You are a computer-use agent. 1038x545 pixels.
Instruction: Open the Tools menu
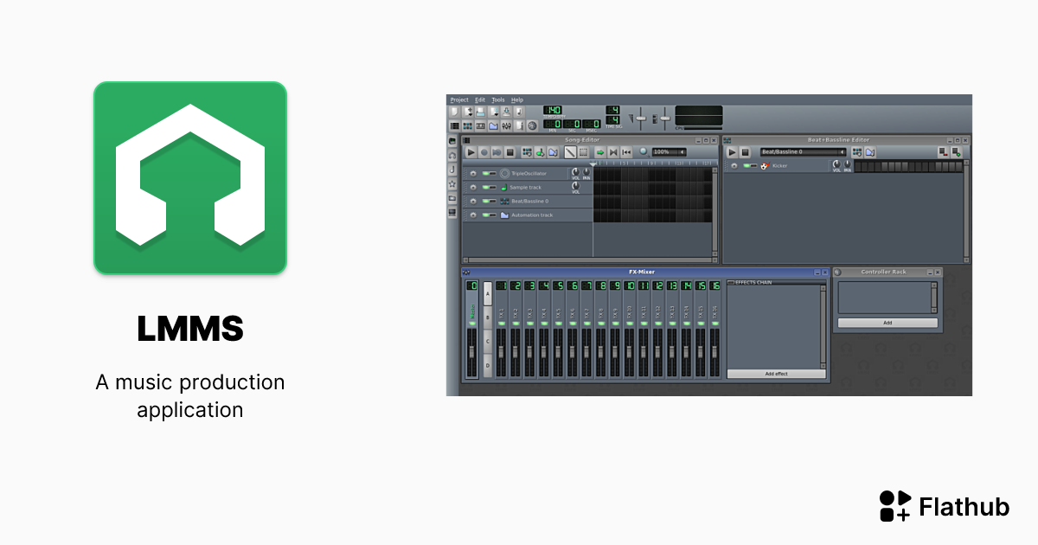click(x=498, y=100)
